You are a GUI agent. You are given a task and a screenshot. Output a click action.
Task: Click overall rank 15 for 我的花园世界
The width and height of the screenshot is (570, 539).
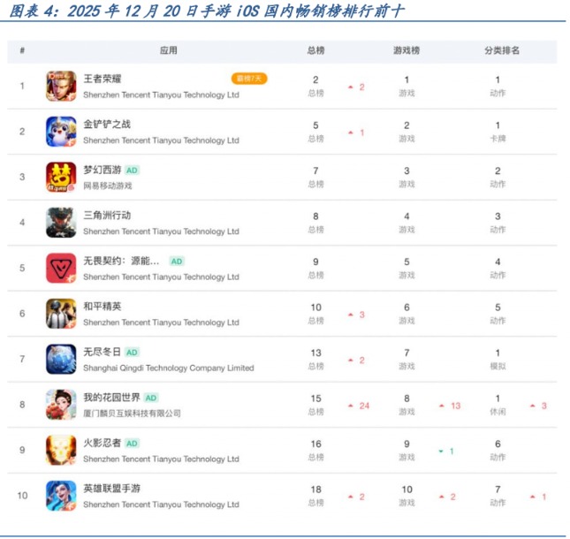pyautogui.click(x=315, y=399)
